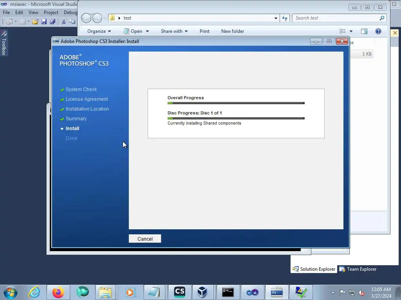
Task: Click the folder icon in Explorer address bar
Action: click(112, 18)
